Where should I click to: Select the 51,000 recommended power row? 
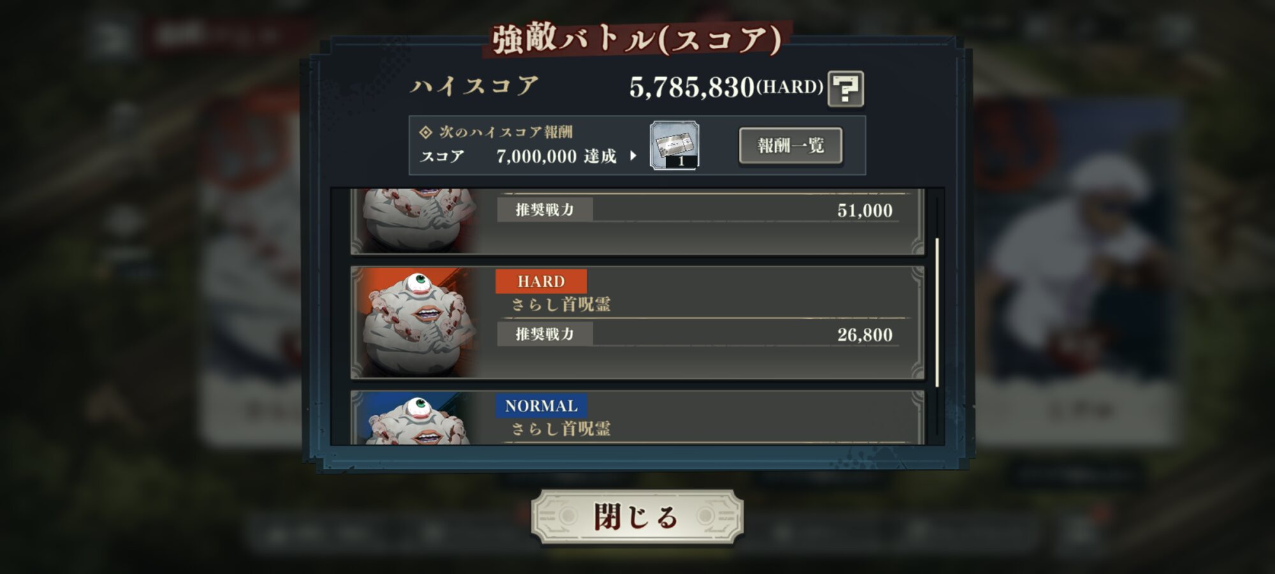(x=698, y=210)
